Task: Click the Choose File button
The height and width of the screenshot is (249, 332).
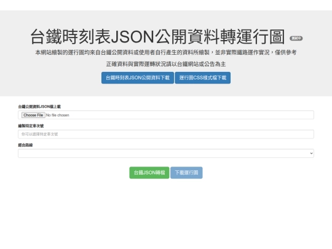Action: 33,115
